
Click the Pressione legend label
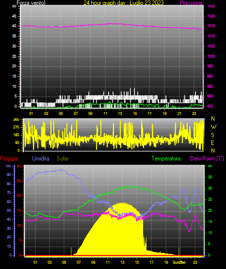tap(191, 3)
